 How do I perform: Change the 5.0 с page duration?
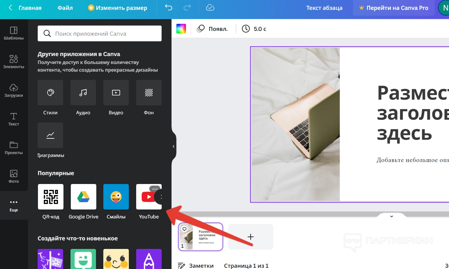(x=254, y=29)
